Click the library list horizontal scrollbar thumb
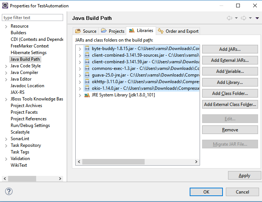262x202 pixels. 113,162
